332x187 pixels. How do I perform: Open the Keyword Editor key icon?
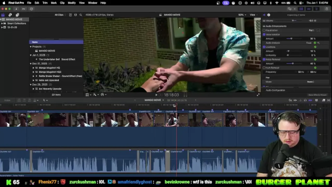(x=24, y=9)
